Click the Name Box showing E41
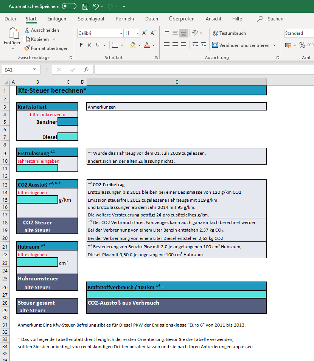 (x=17, y=70)
